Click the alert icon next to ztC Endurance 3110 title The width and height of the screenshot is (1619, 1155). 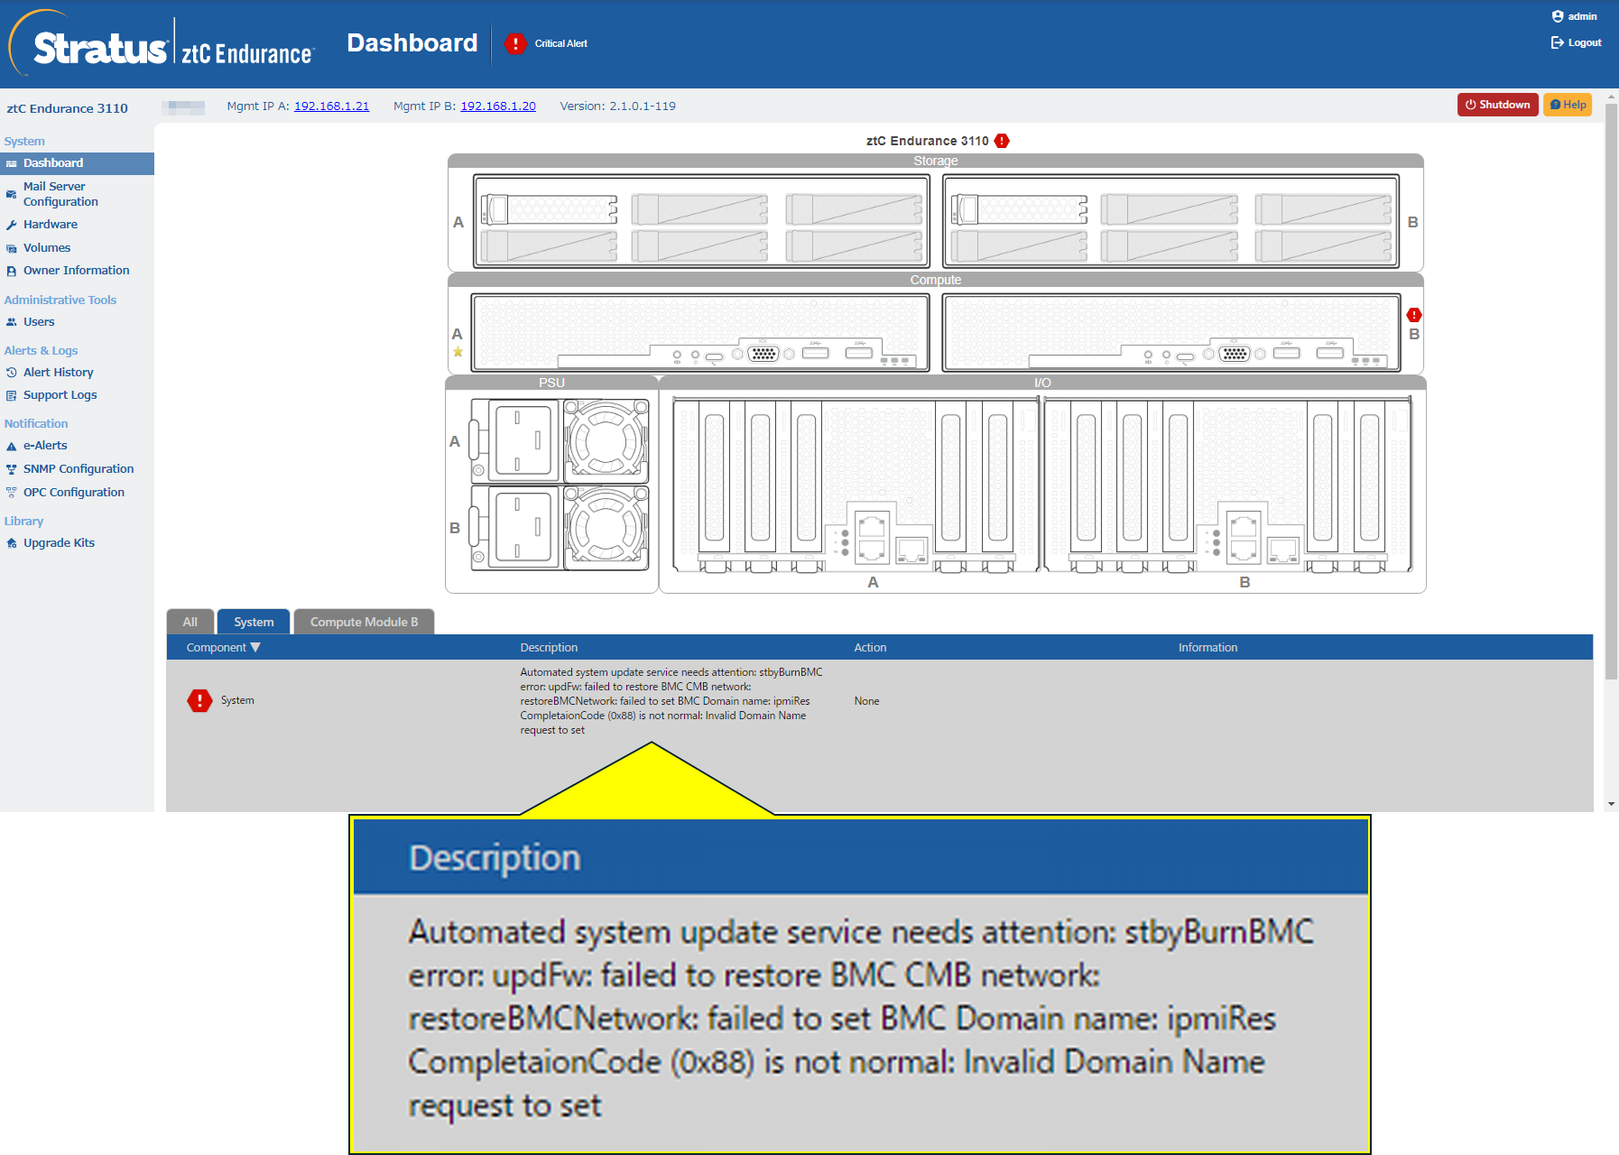[1002, 141]
